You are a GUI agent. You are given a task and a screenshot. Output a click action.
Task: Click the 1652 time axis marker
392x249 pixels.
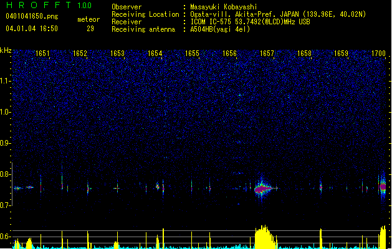80,54
